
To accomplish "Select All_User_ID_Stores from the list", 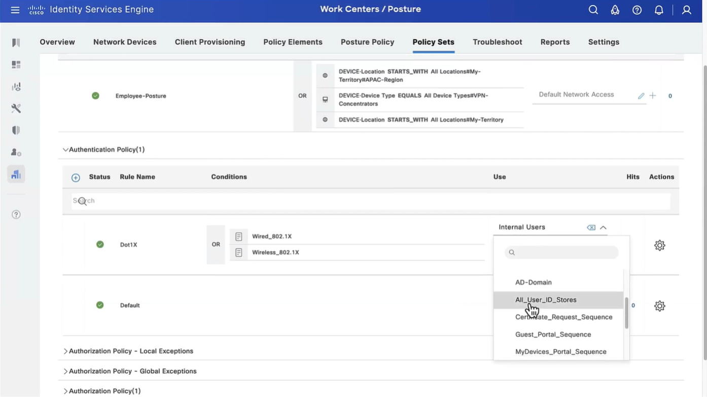I will pos(546,300).
